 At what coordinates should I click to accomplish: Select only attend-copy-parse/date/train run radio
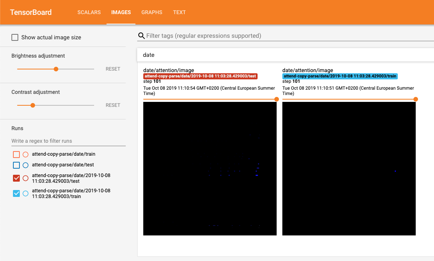pos(26,154)
